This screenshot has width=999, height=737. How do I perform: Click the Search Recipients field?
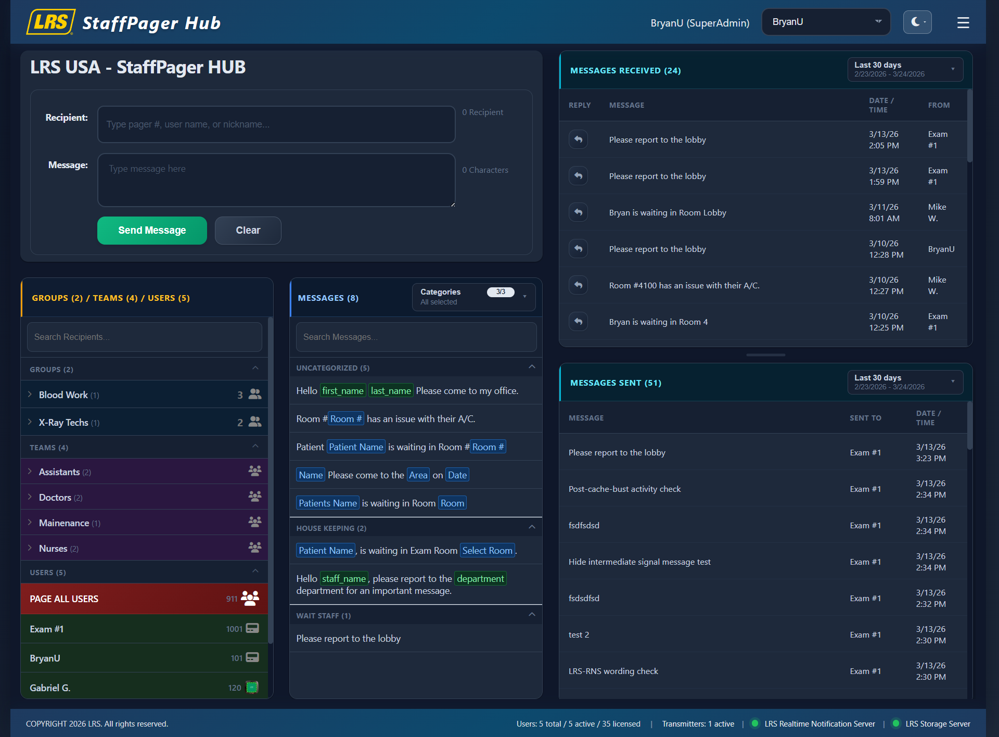click(144, 337)
